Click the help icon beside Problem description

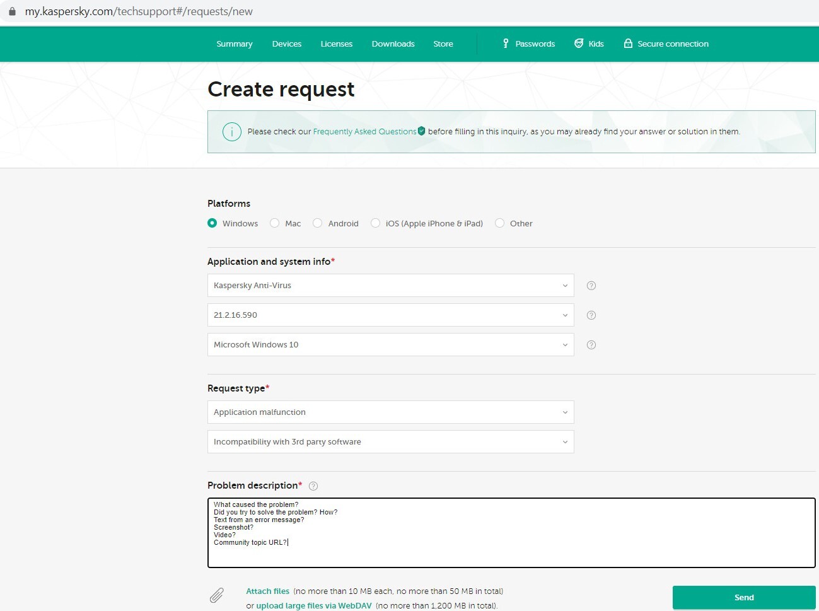tap(313, 486)
